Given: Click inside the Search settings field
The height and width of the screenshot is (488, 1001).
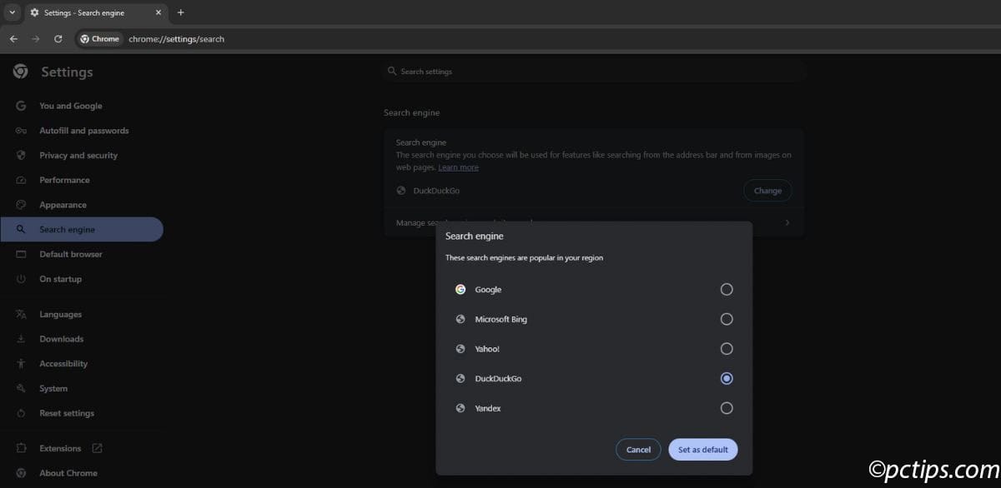Looking at the screenshot, I should (596, 72).
